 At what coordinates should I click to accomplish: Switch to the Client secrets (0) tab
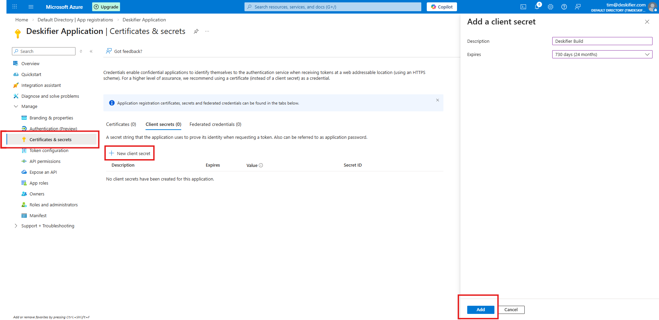click(164, 124)
